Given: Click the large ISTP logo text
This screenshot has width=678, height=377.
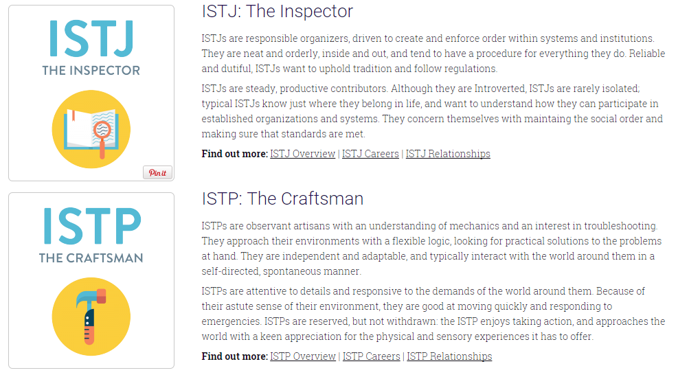Looking at the screenshot, I should (x=92, y=226).
